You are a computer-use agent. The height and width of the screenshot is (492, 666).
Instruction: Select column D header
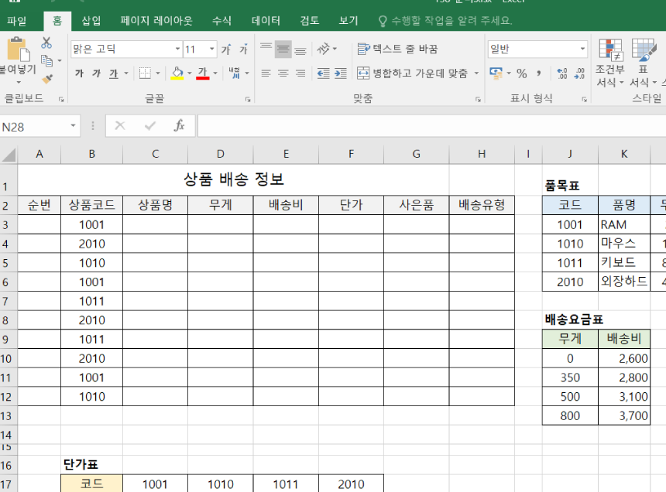pos(221,155)
